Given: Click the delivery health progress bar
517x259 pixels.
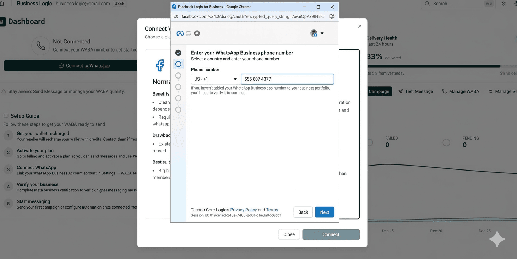Looking at the screenshot, I should (442, 66).
